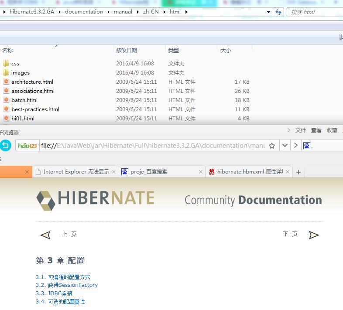Expand arrow after documentation breadcrumb

click(109, 12)
